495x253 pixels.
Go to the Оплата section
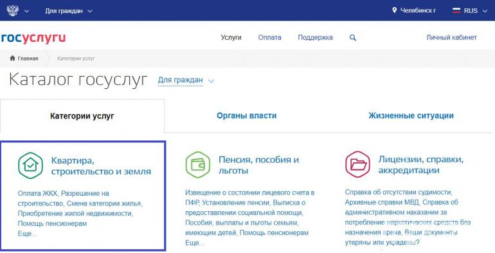tap(269, 37)
